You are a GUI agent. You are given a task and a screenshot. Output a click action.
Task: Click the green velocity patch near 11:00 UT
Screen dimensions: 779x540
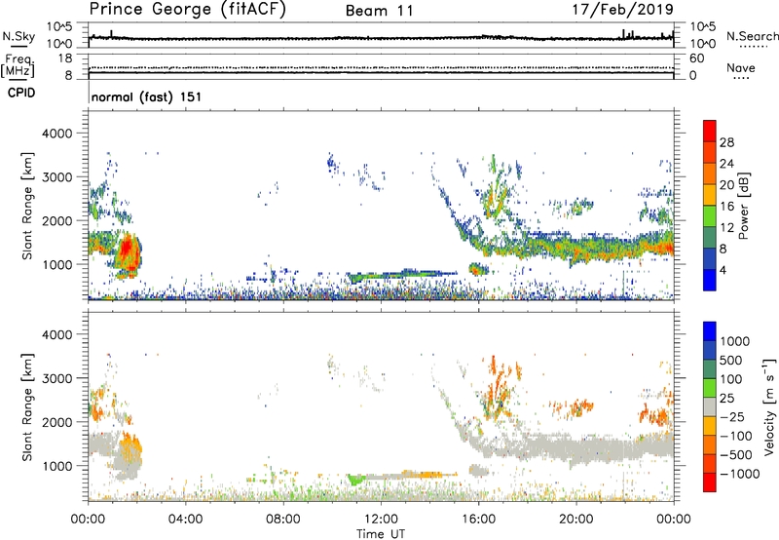tap(354, 480)
